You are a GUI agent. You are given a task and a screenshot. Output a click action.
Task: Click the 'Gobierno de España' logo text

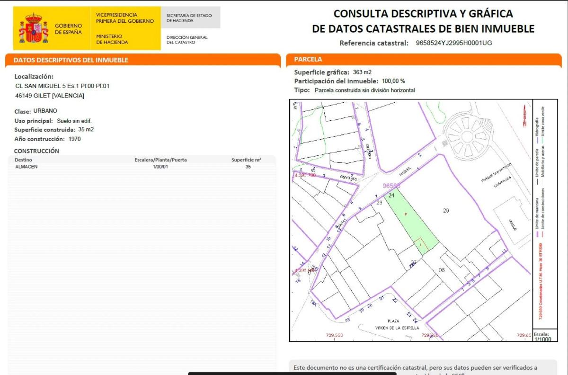point(68,29)
